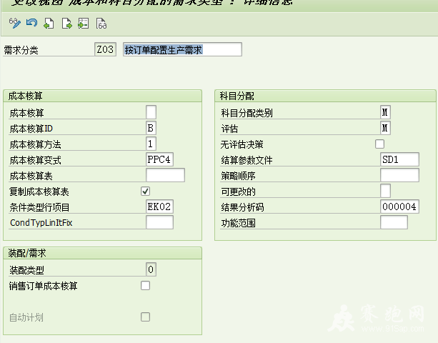
Task: Go to next entry icon
Action: coord(66,24)
